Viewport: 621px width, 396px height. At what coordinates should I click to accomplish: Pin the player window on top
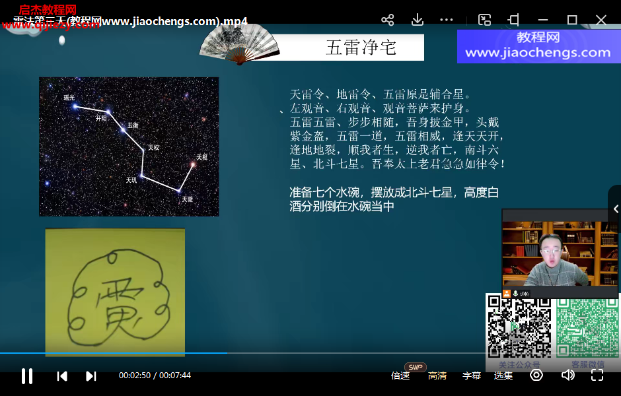514,20
